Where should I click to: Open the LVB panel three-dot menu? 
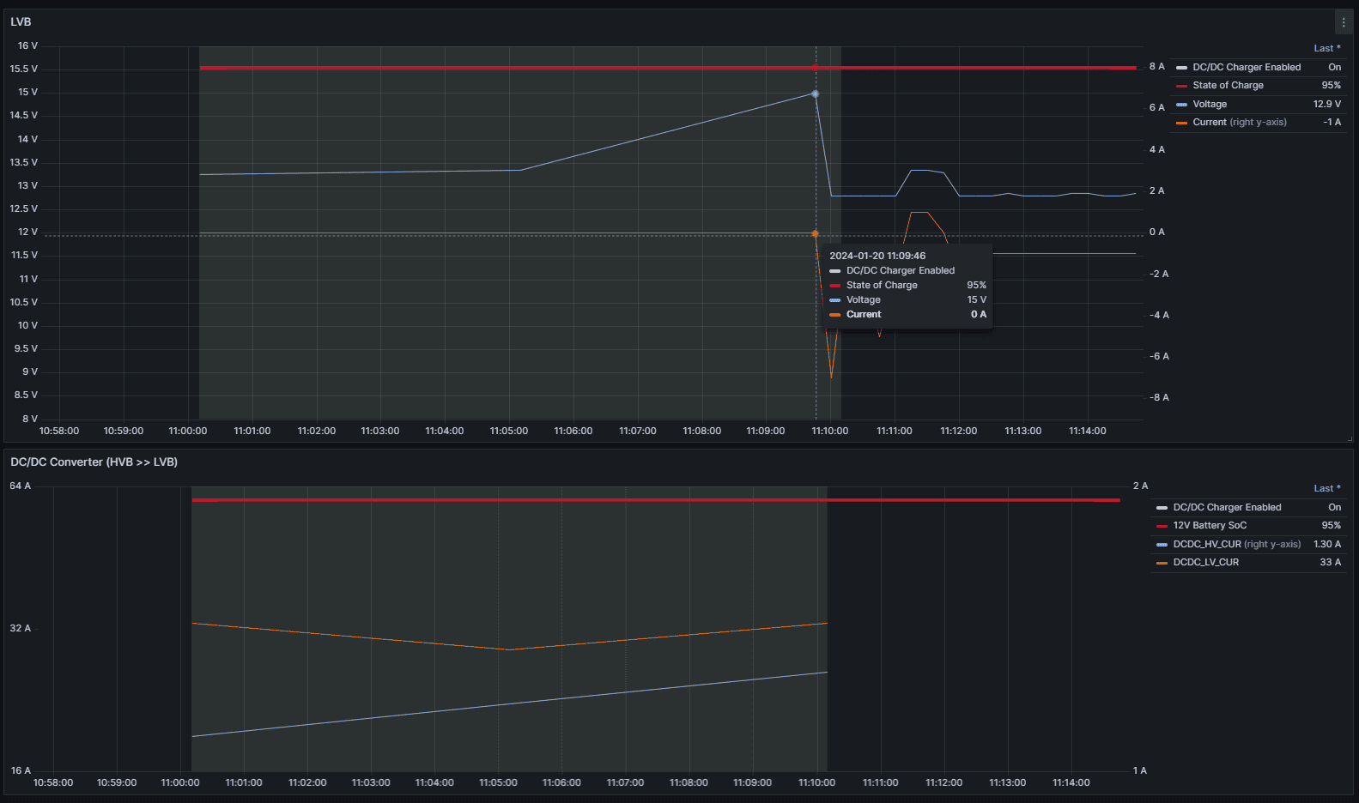click(x=1344, y=22)
